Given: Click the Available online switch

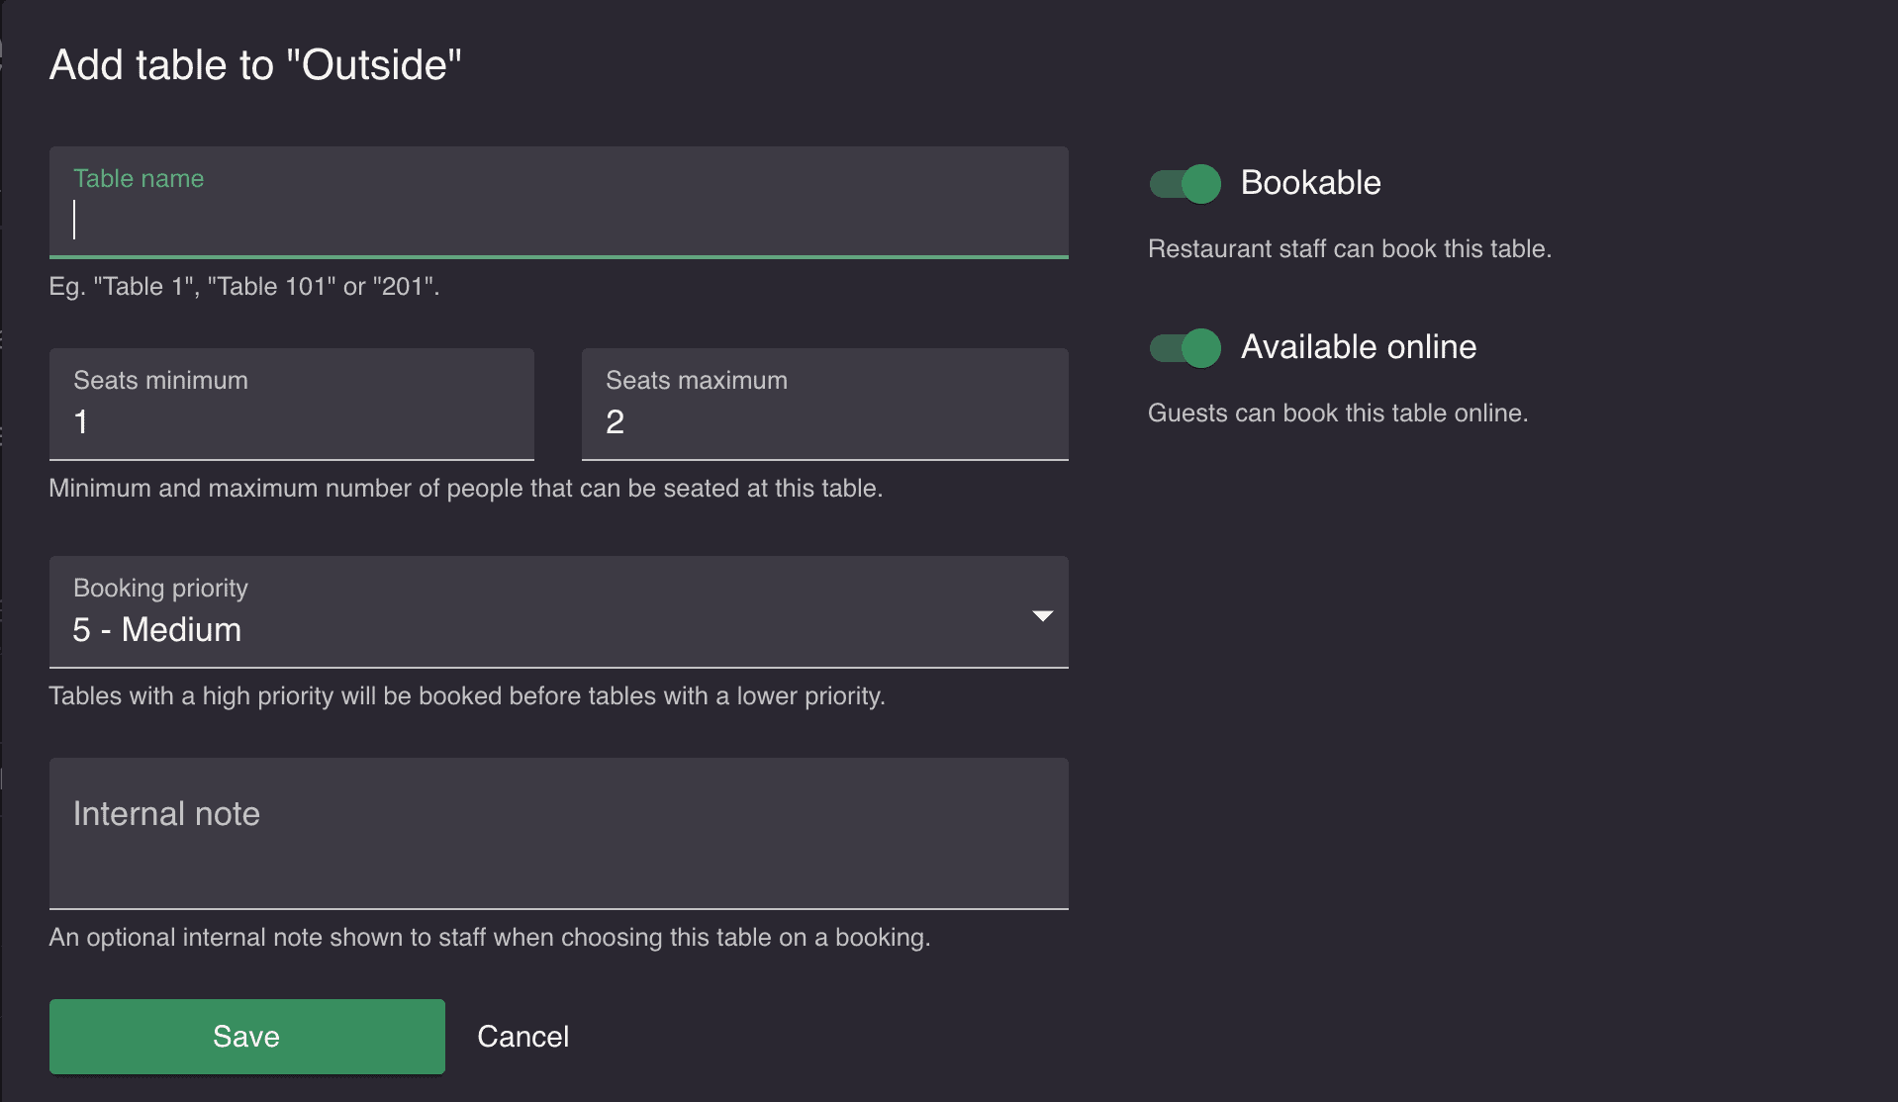Looking at the screenshot, I should [1184, 347].
